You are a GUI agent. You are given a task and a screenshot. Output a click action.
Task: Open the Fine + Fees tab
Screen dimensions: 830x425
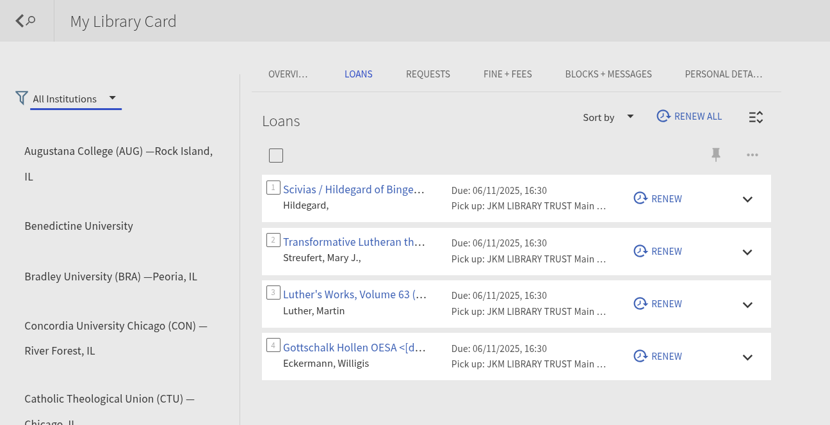point(507,74)
